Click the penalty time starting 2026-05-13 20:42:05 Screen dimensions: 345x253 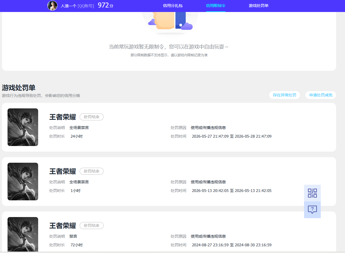point(232,191)
